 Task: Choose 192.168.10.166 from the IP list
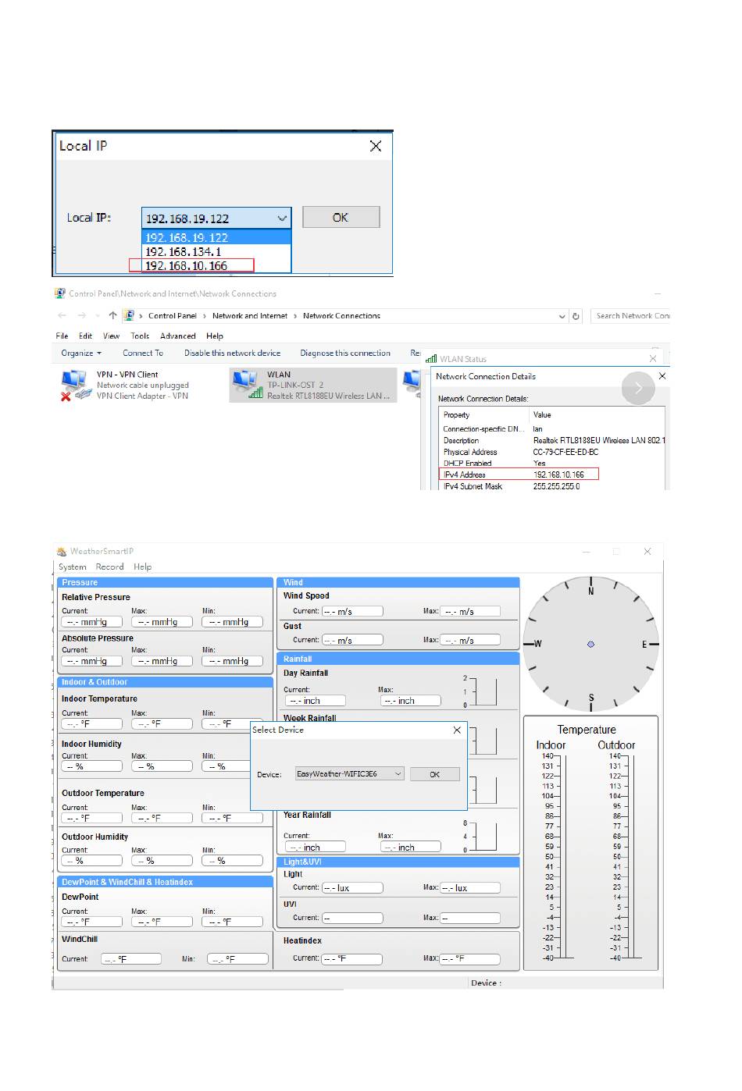(x=216, y=265)
